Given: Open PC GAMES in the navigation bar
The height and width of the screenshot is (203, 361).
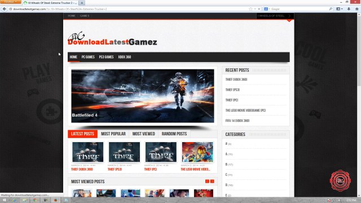Looking at the screenshot, I should coord(88,57).
